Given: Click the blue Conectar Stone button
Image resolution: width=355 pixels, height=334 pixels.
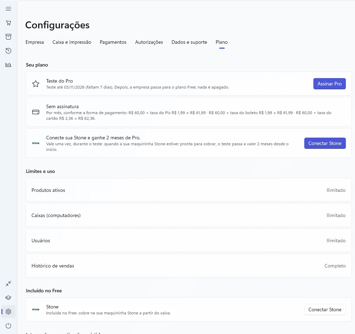Looking at the screenshot, I should click(x=325, y=143).
